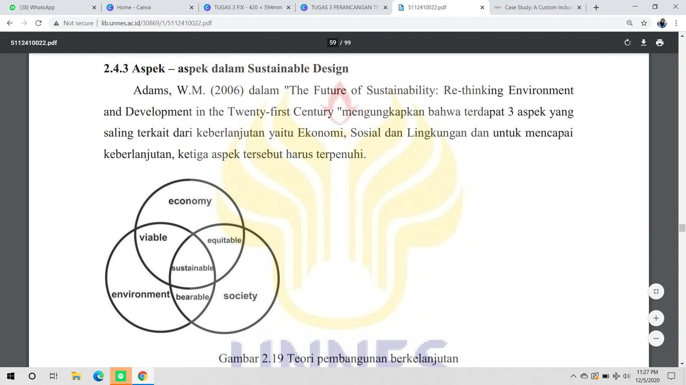Click the page number field

coord(333,43)
